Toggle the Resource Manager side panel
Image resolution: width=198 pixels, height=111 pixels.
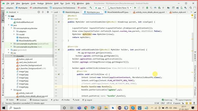(x=3, y=34)
